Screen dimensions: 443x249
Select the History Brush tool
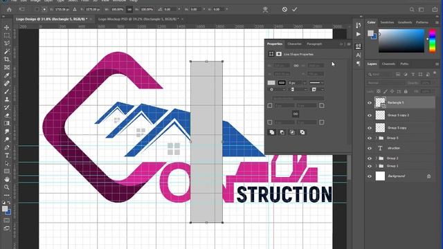[7, 107]
